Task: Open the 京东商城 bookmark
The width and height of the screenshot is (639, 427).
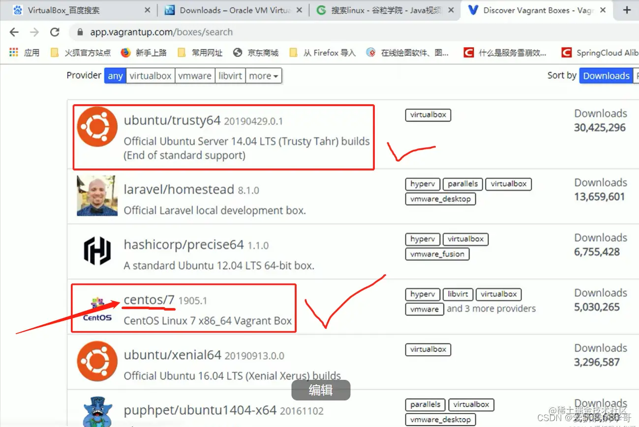Action: point(256,53)
